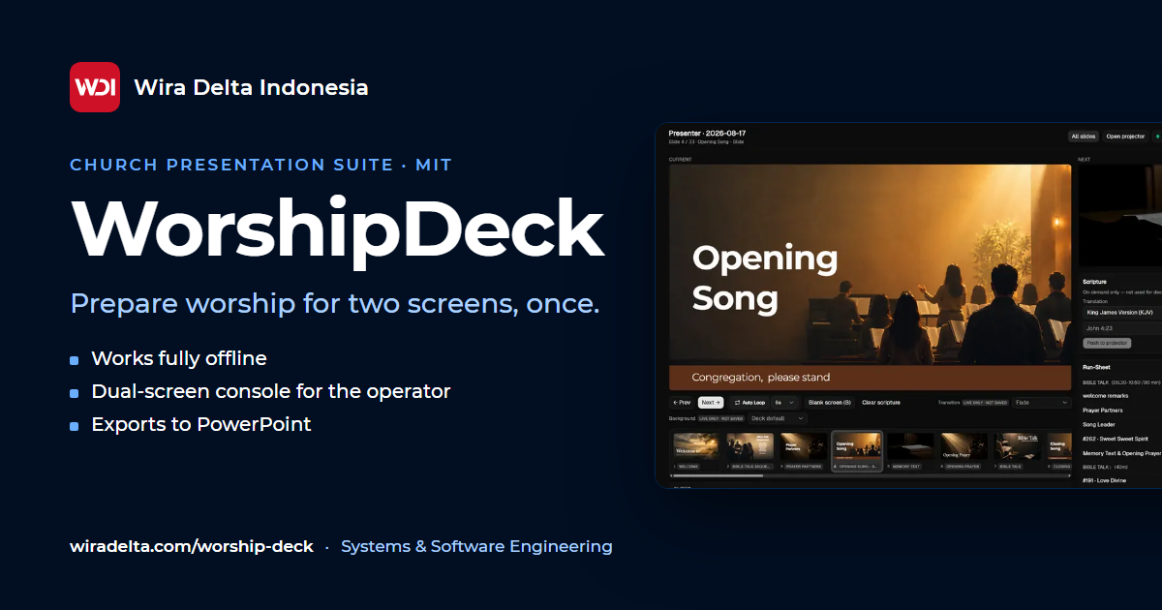The width and height of the screenshot is (1162, 610).
Task: Select the Memory Text slide thumbnail
Action: pos(911,451)
